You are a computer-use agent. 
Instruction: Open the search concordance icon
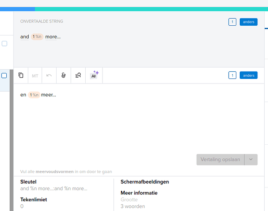[78, 76]
